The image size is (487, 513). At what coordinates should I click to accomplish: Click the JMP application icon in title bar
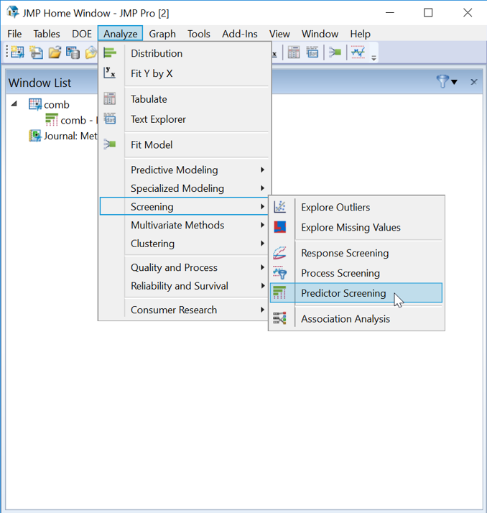click(13, 12)
